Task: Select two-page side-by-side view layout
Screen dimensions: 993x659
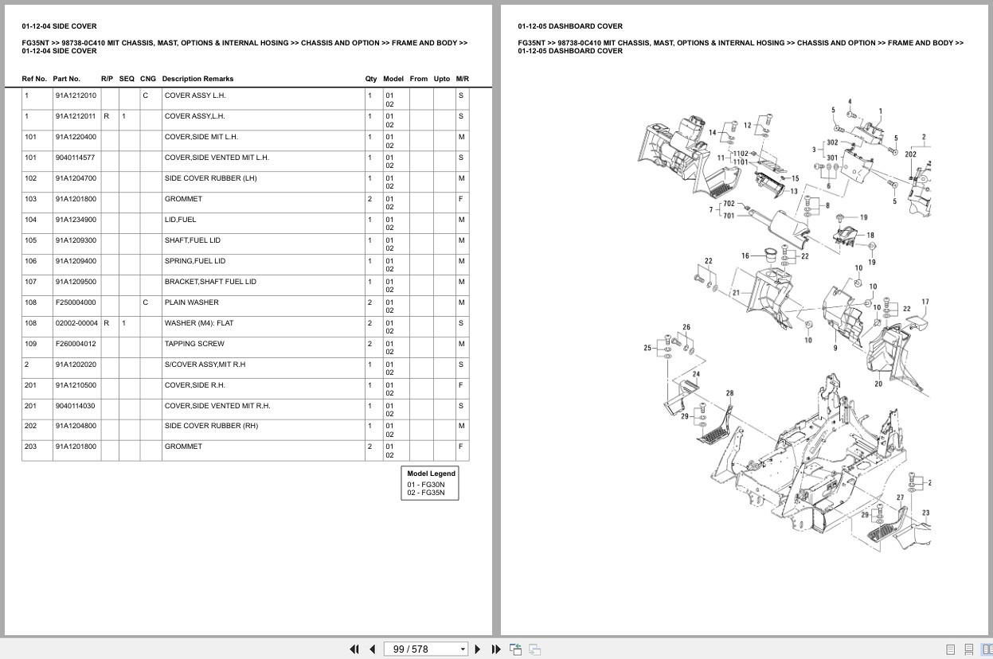Action: (x=986, y=649)
